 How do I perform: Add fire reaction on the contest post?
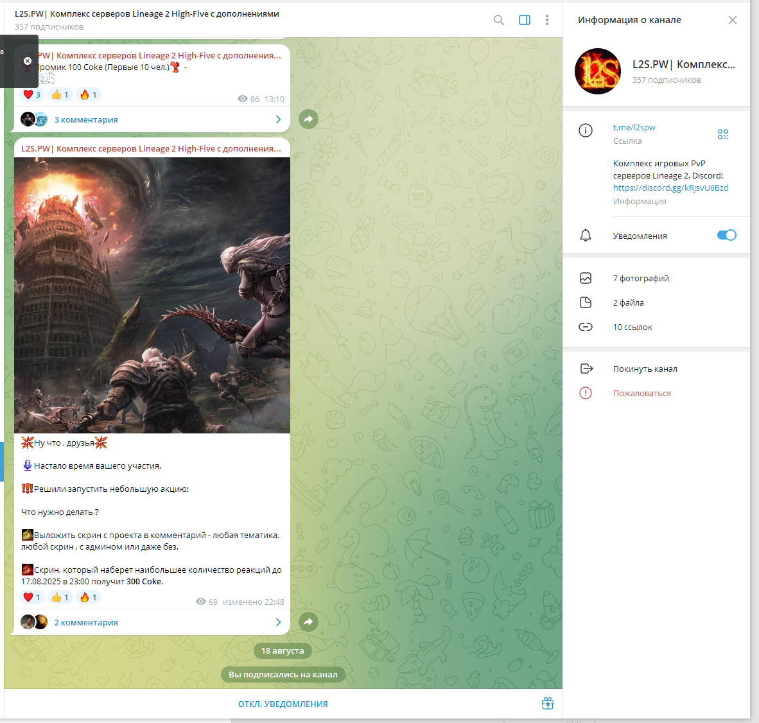point(88,598)
